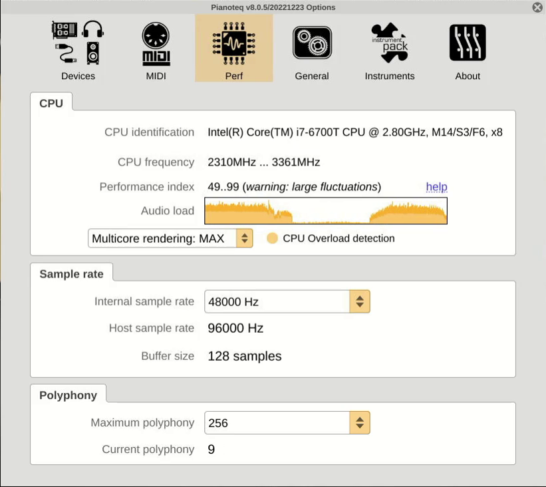
Task: Click the Buffer size 128 samples value
Action: [245, 356]
